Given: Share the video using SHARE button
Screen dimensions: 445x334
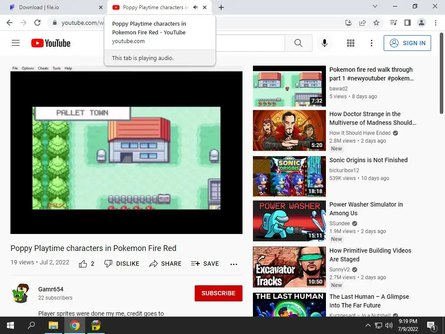Looking at the screenshot, I should (165, 264).
